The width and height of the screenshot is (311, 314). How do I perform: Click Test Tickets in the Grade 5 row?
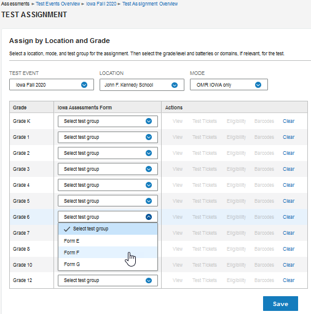click(205, 201)
